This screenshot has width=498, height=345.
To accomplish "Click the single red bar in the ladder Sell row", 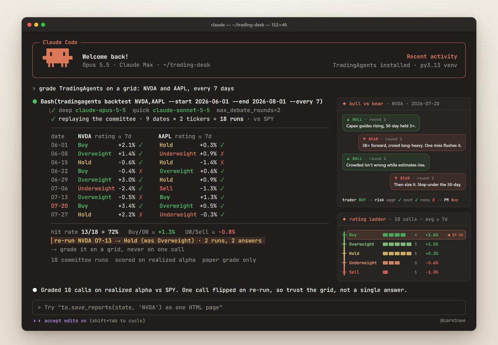I will (x=385, y=272).
